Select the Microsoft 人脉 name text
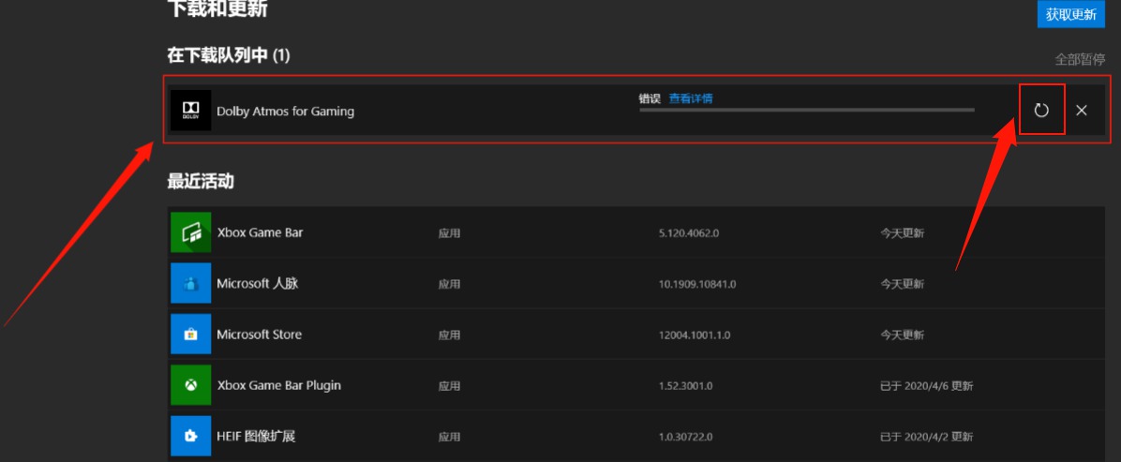Screen dimensions: 1121x462 pyautogui.click(x=258, y=283)
